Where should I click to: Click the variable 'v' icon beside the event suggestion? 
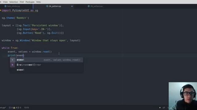pos(12,60)
